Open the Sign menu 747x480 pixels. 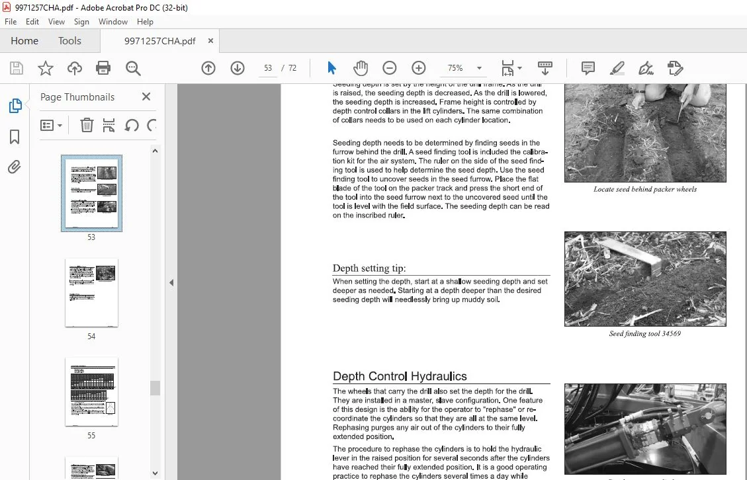[81, 22]
